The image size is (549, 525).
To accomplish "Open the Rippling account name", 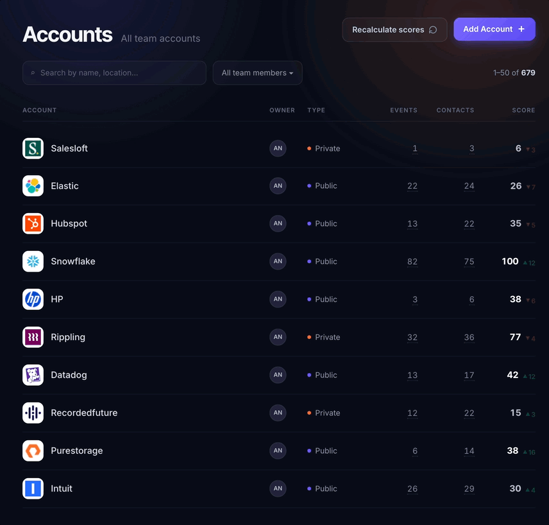I will tap(68, 337).
